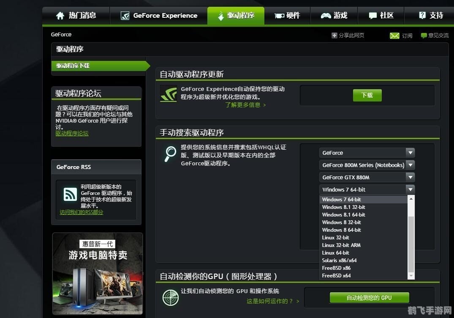454x318 pixels.
Task: Click the green 下载 download button
Action: 367,95
